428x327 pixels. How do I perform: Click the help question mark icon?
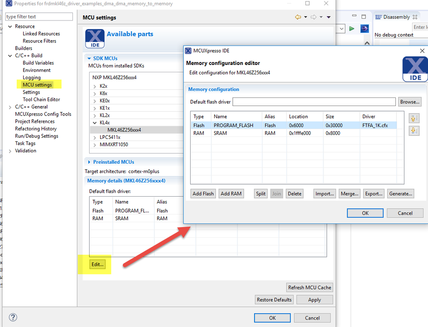point(13,317)
